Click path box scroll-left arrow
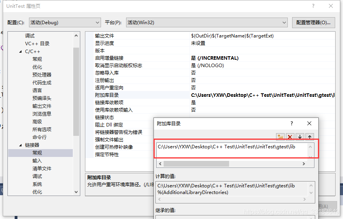The width and height of the screenshot is (343, 219). 160,164
